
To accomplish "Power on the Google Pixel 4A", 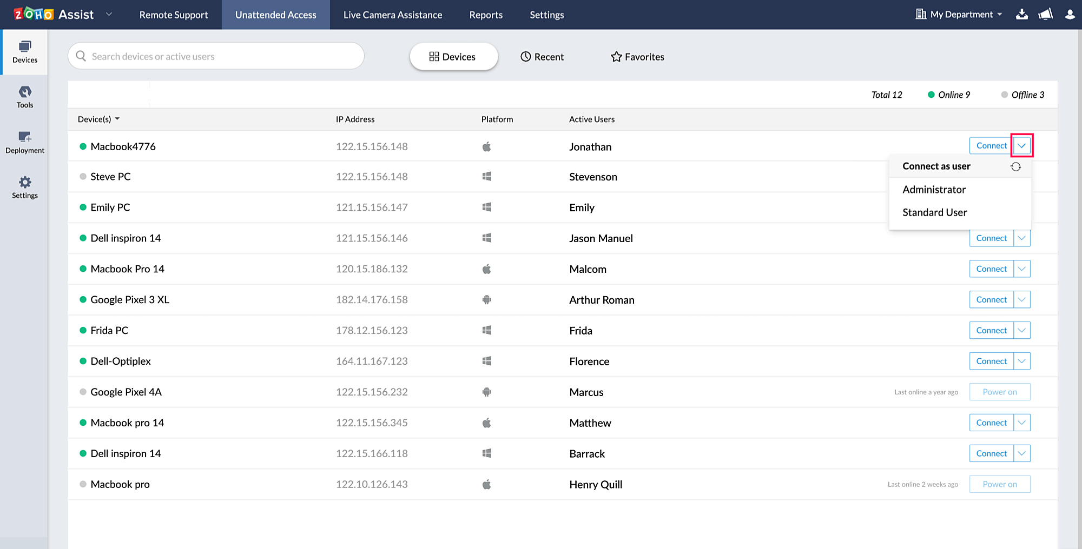I will coord(999,392).
